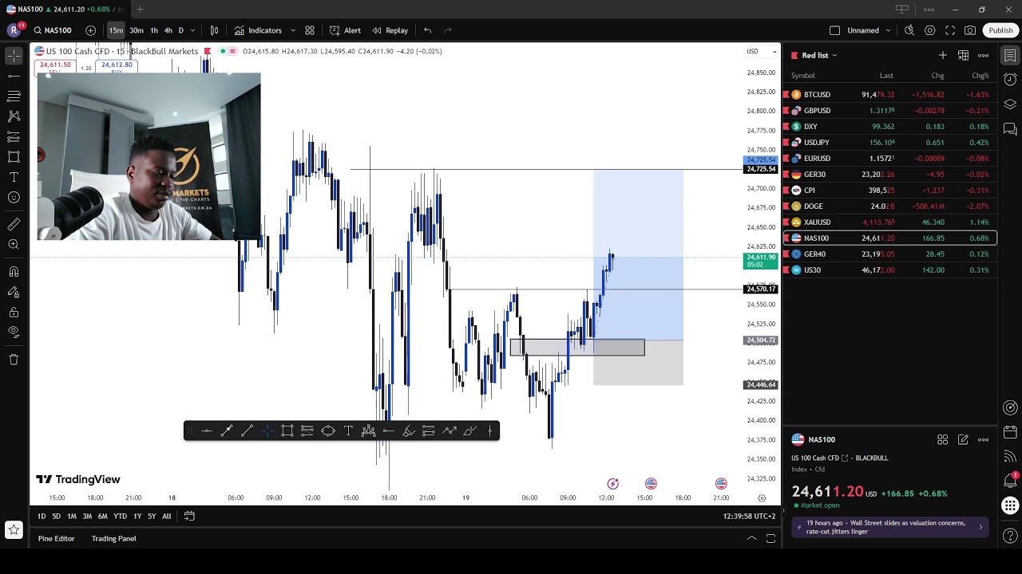Open the Alerts panel in right sidebar

pyautogui.click(x=1010, y=80)
